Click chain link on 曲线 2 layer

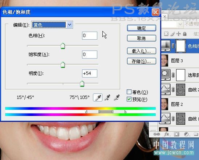(x=173, y=89)
